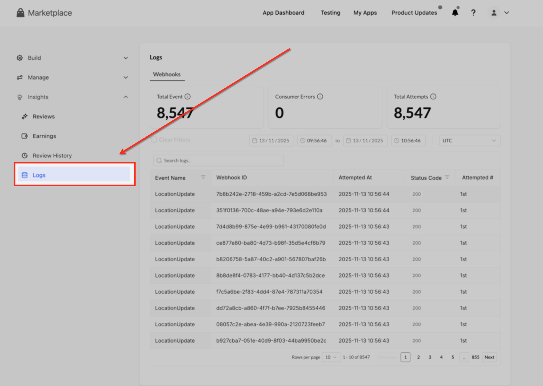Open My Apps in top navigation
The height and width of the screenshot is (386, 543).
pos(365,13)
